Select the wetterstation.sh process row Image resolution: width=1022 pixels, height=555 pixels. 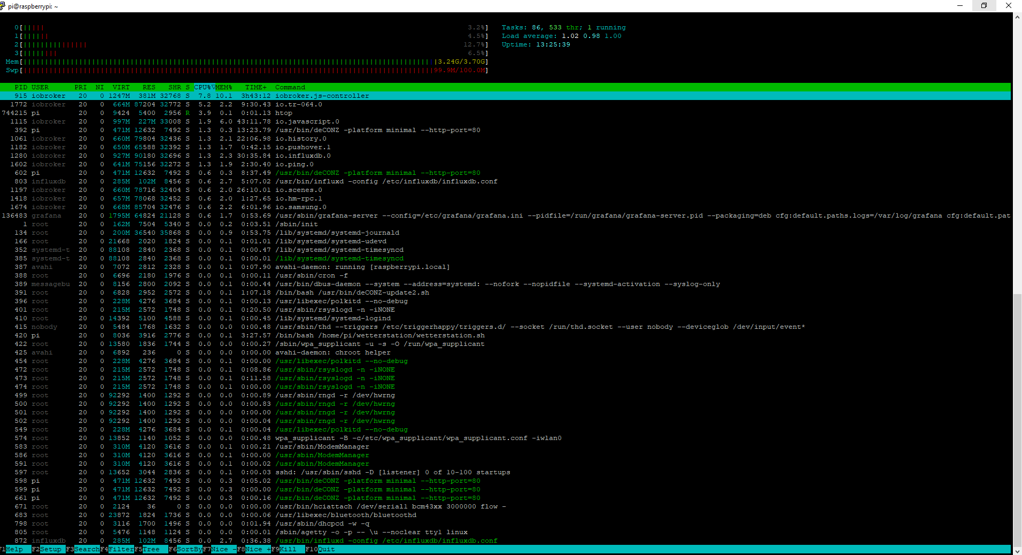click(380, 335)
